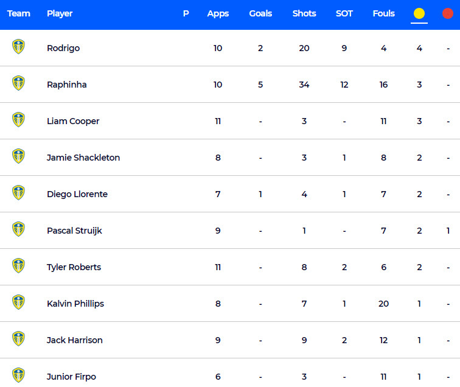Screen dimensions: 460x387
Task: Click Leeds crest beside Raphinha
Action: [18, 83]
